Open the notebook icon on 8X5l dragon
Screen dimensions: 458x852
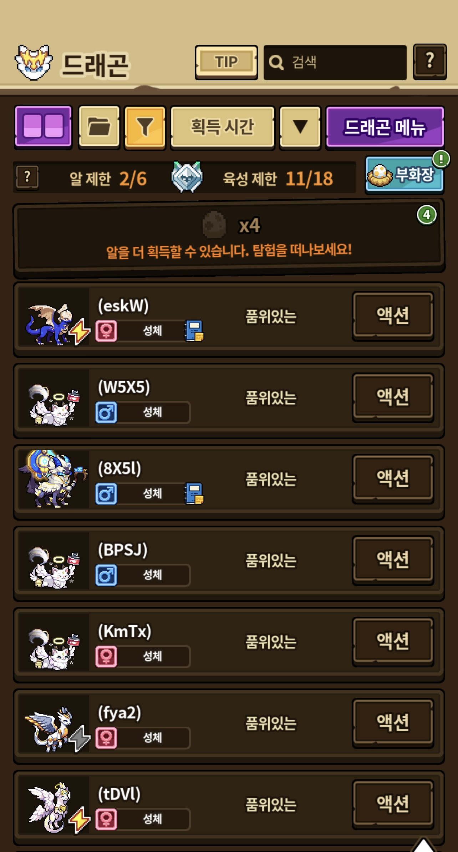(194, 493)
